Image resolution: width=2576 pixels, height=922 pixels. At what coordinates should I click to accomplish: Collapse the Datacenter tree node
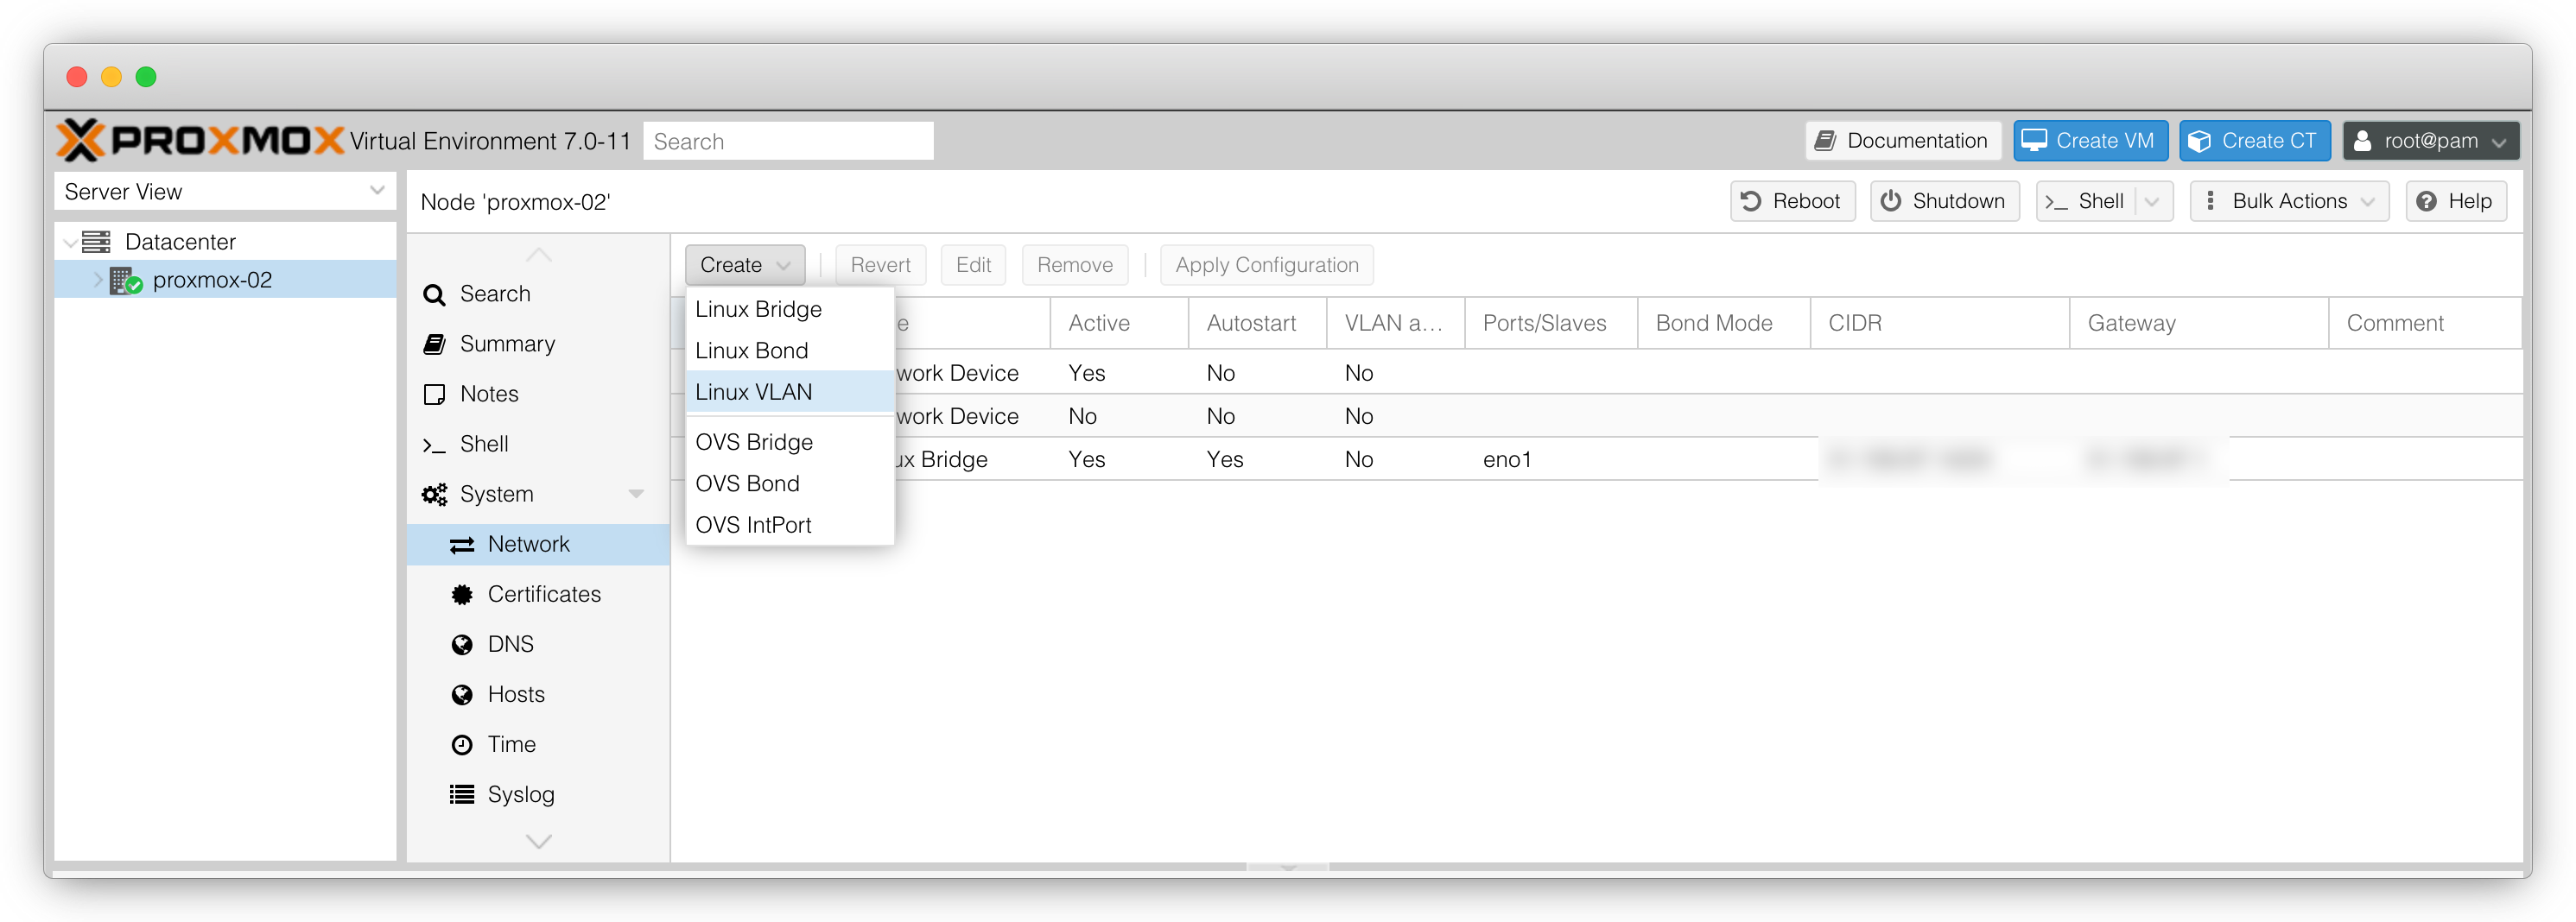click(71, 242)
